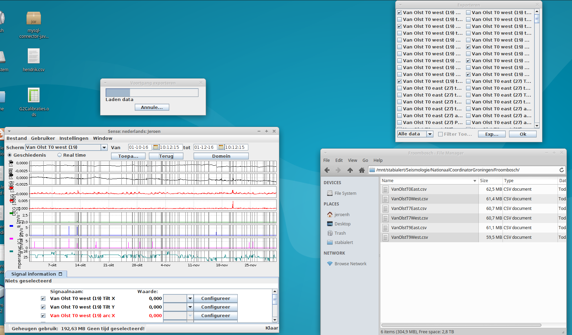The height and width of the screenshot is (335, 572).
Task: Click Configureer for the Tilt X signal
Action: tap(216, 299)
